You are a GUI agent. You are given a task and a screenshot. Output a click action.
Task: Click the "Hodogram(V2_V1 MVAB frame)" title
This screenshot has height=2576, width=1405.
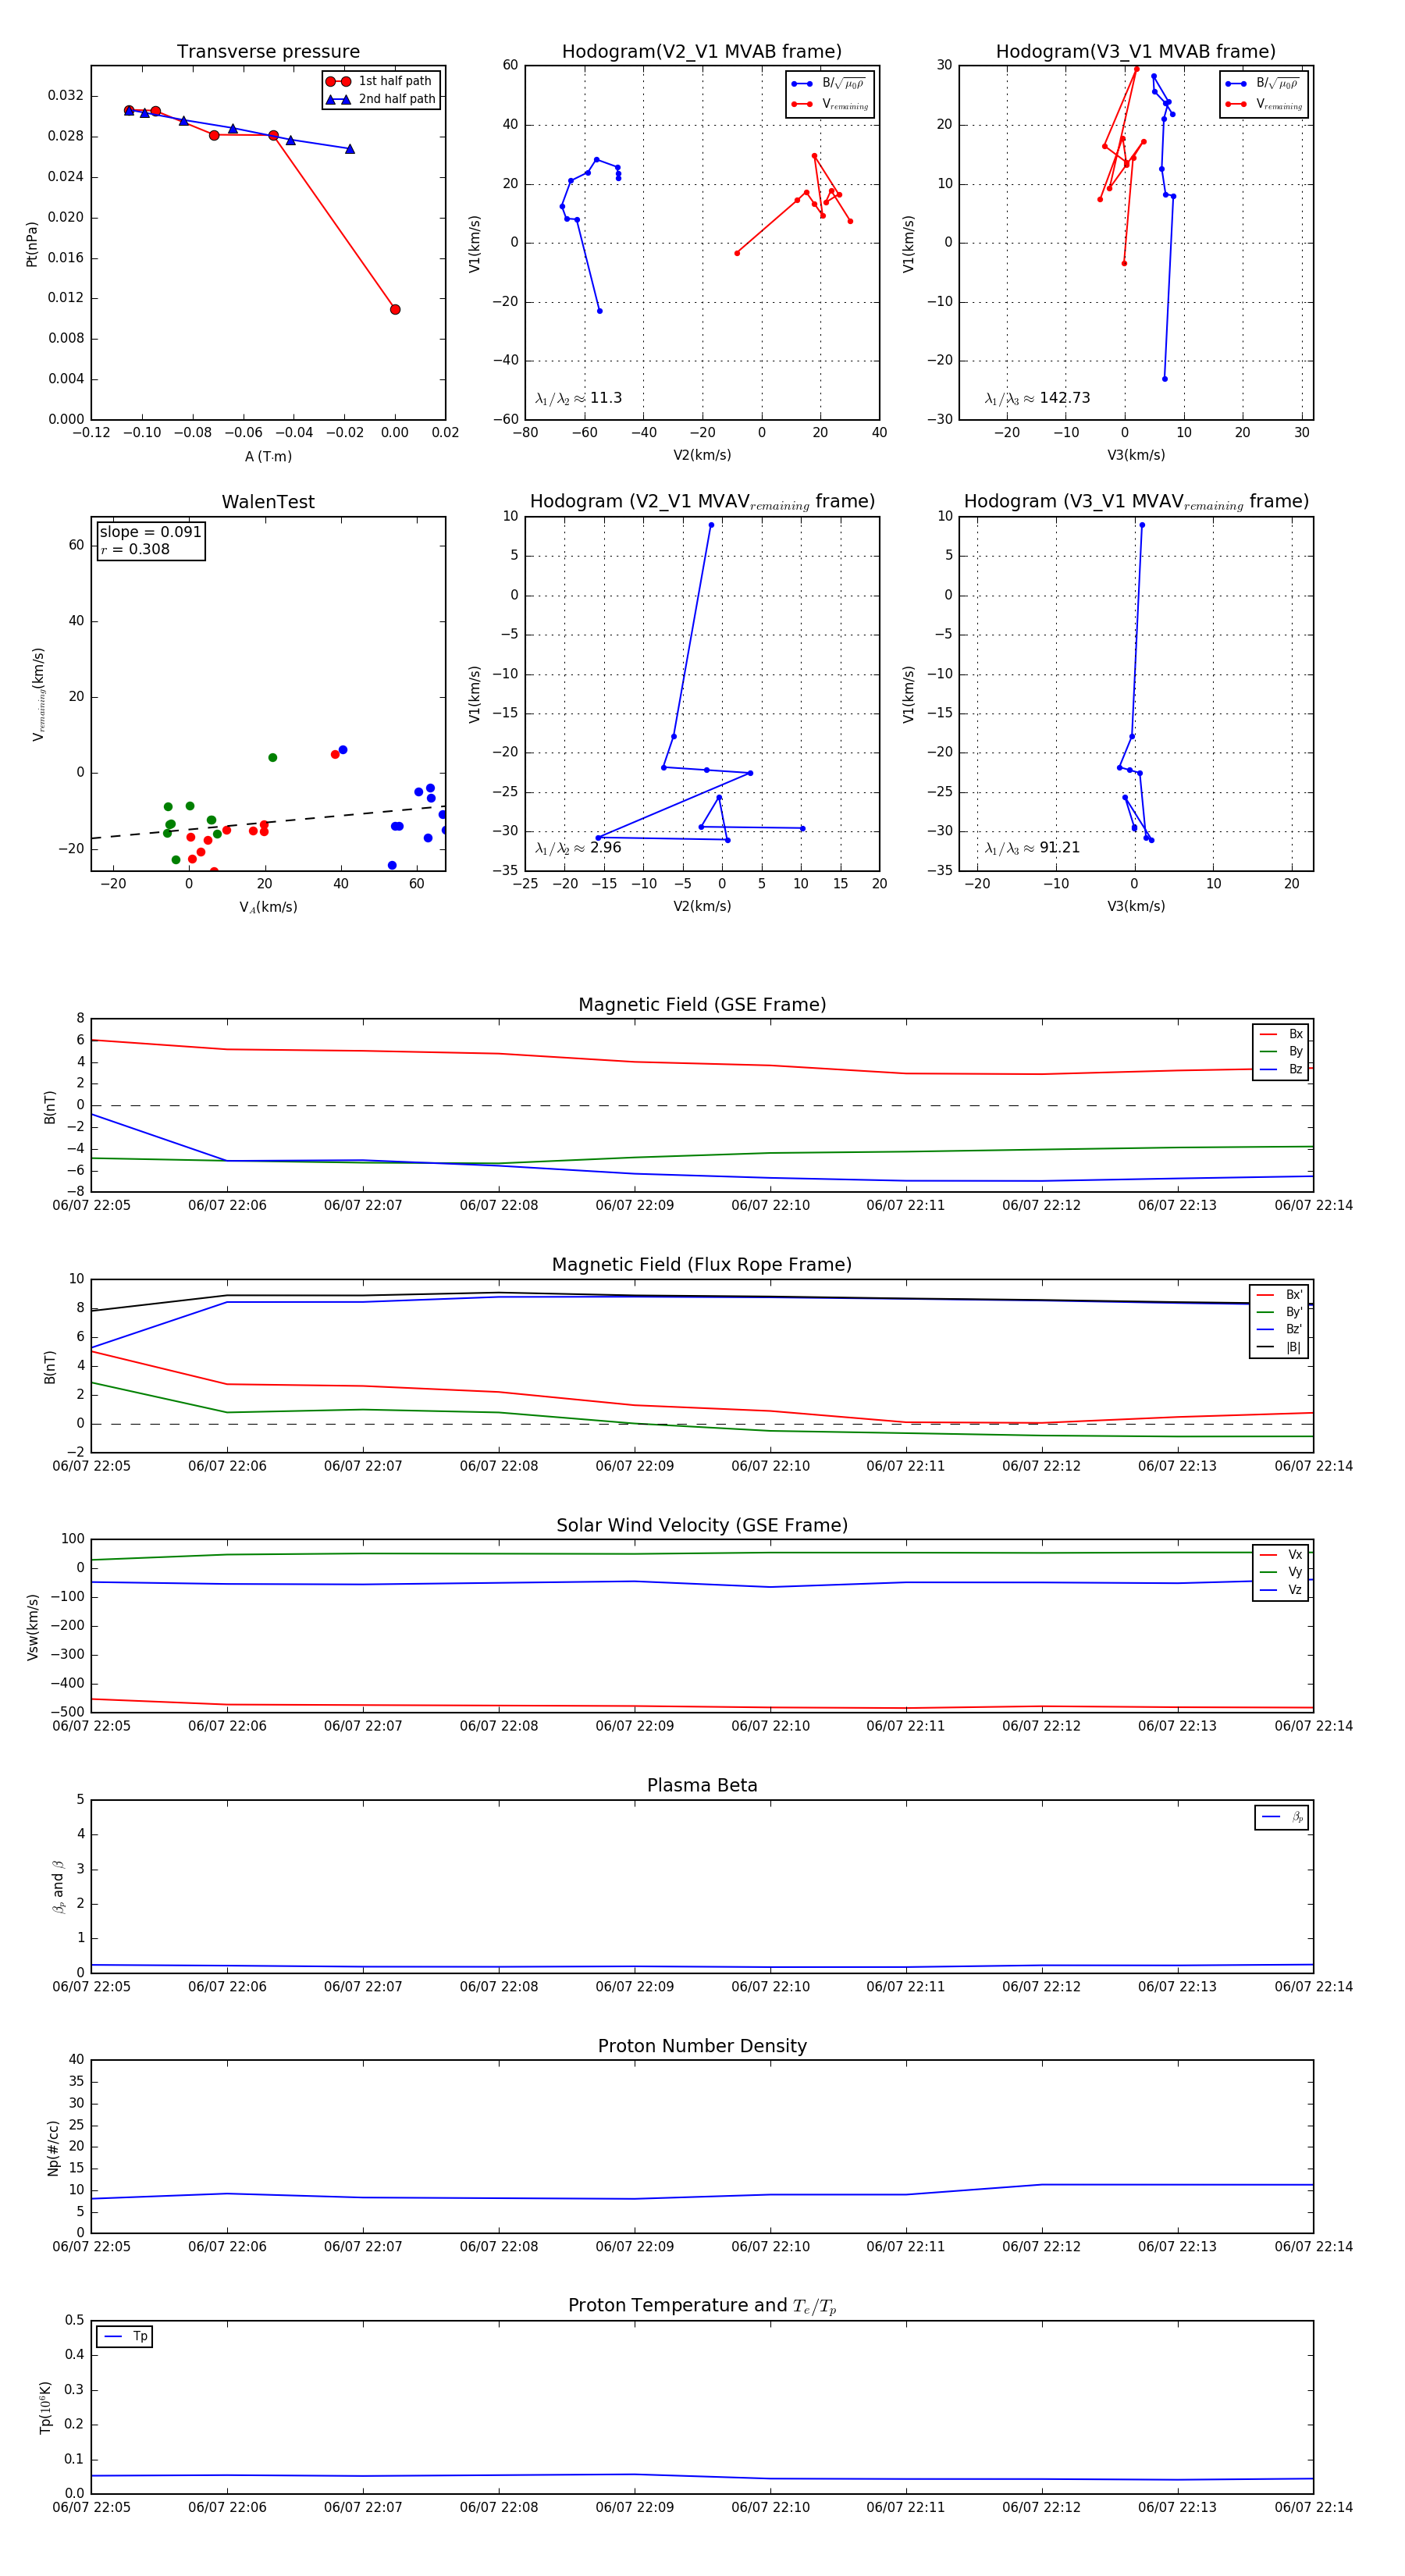pos(702,52)
